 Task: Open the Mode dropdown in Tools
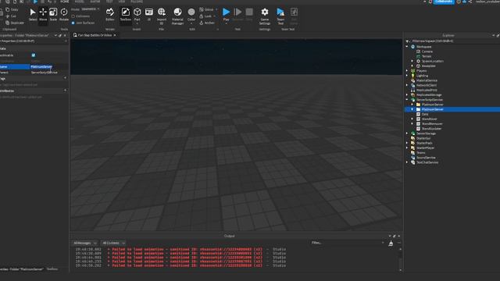click(x=90, y=9)
